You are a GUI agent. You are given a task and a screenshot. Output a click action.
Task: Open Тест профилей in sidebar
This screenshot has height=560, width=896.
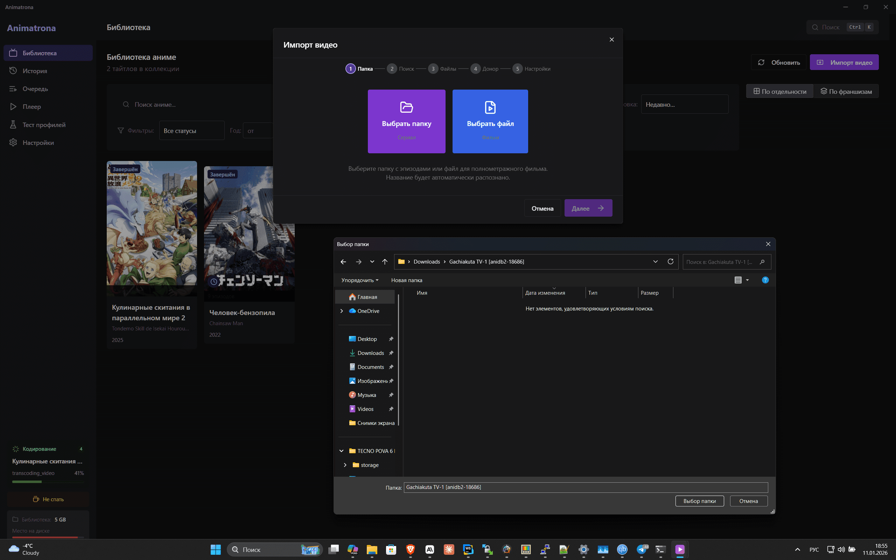pos(44,125)
